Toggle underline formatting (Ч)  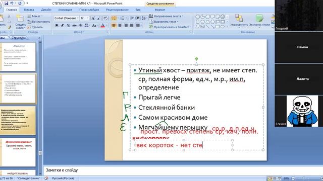point(69,26)
